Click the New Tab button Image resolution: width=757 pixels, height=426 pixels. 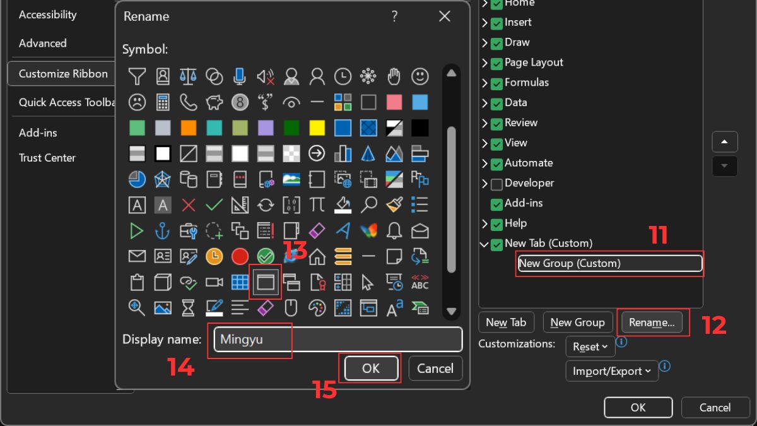506,322
